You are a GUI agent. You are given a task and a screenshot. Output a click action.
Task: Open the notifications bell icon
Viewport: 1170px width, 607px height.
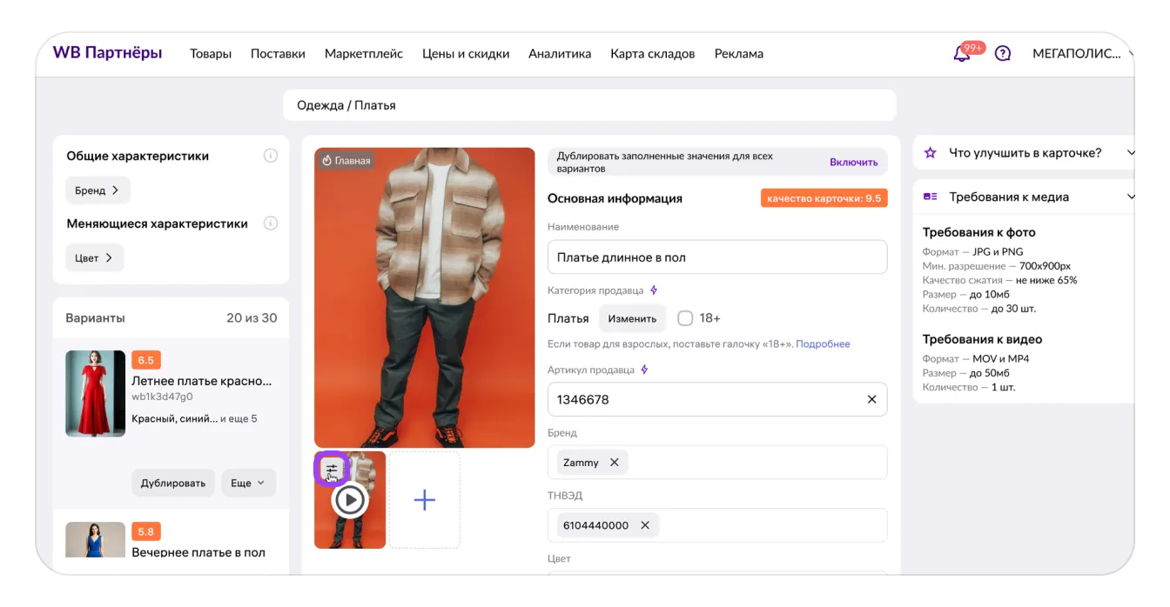[962, 54]
